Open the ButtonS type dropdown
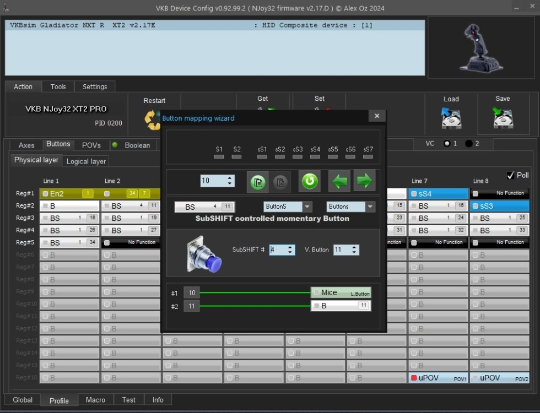 pyautogui.click(x=307, y=206)
